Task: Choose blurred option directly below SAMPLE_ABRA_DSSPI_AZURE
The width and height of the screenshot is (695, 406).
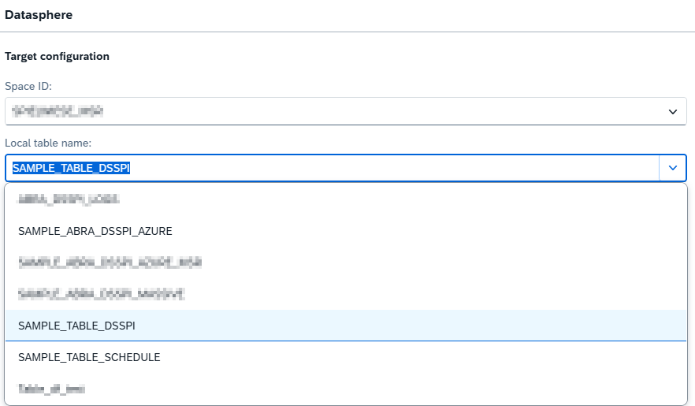Action: pyautogui.click(x=110, y=262)
